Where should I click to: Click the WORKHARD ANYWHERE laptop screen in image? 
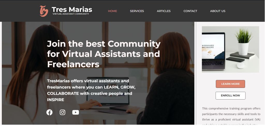(x=213, y=47)
